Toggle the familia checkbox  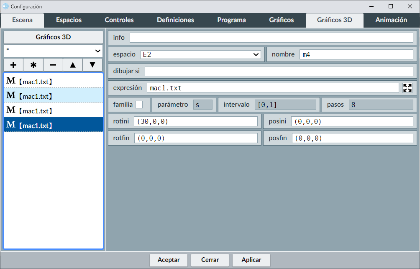coord(138,105)
